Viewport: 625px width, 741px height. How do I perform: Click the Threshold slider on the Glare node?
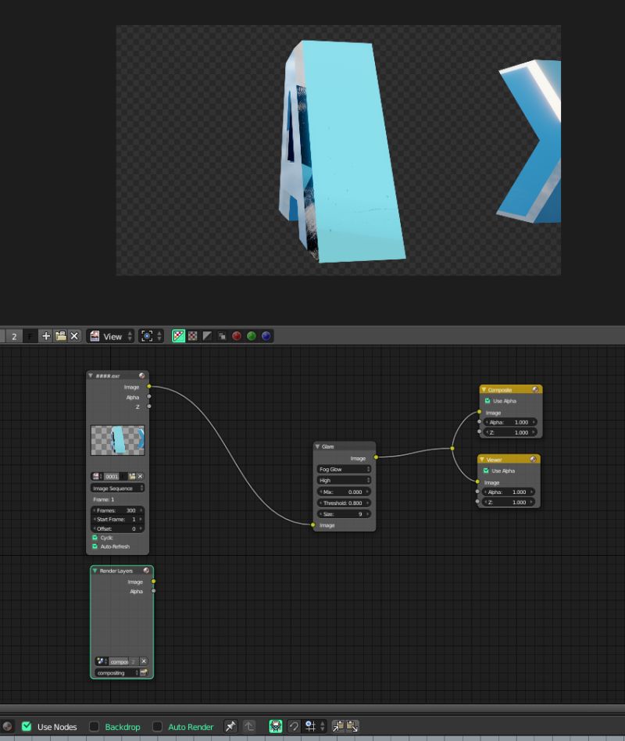tap(344, 503)
